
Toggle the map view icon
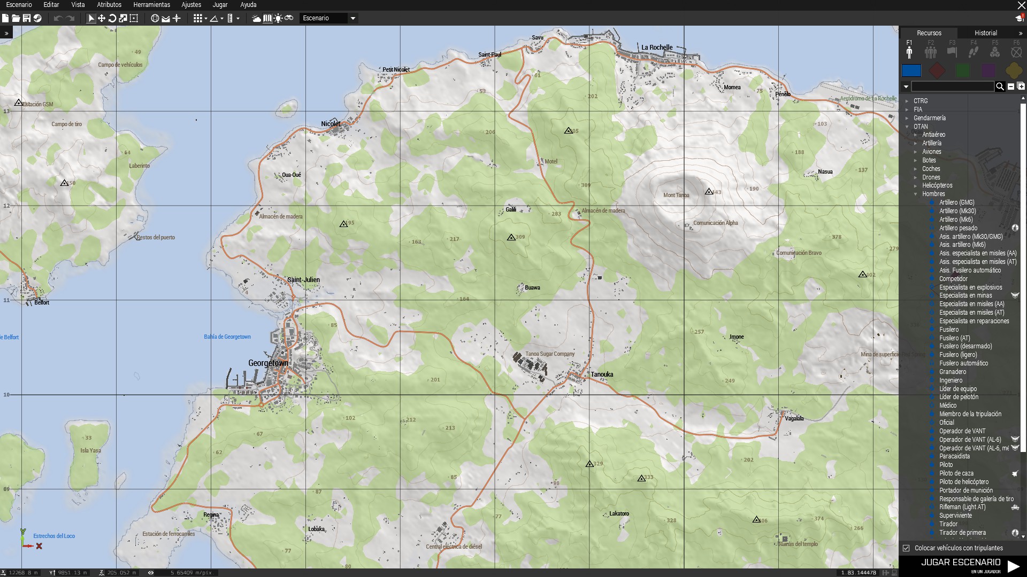click(x=267, y=18)
